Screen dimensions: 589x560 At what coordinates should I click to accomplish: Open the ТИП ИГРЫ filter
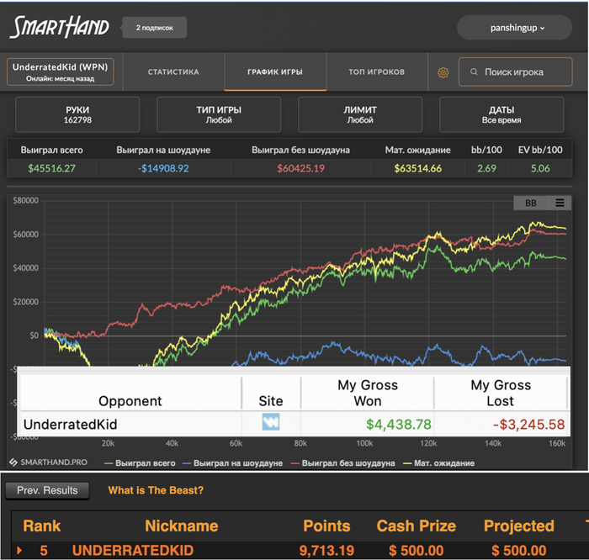coord(219,114)
